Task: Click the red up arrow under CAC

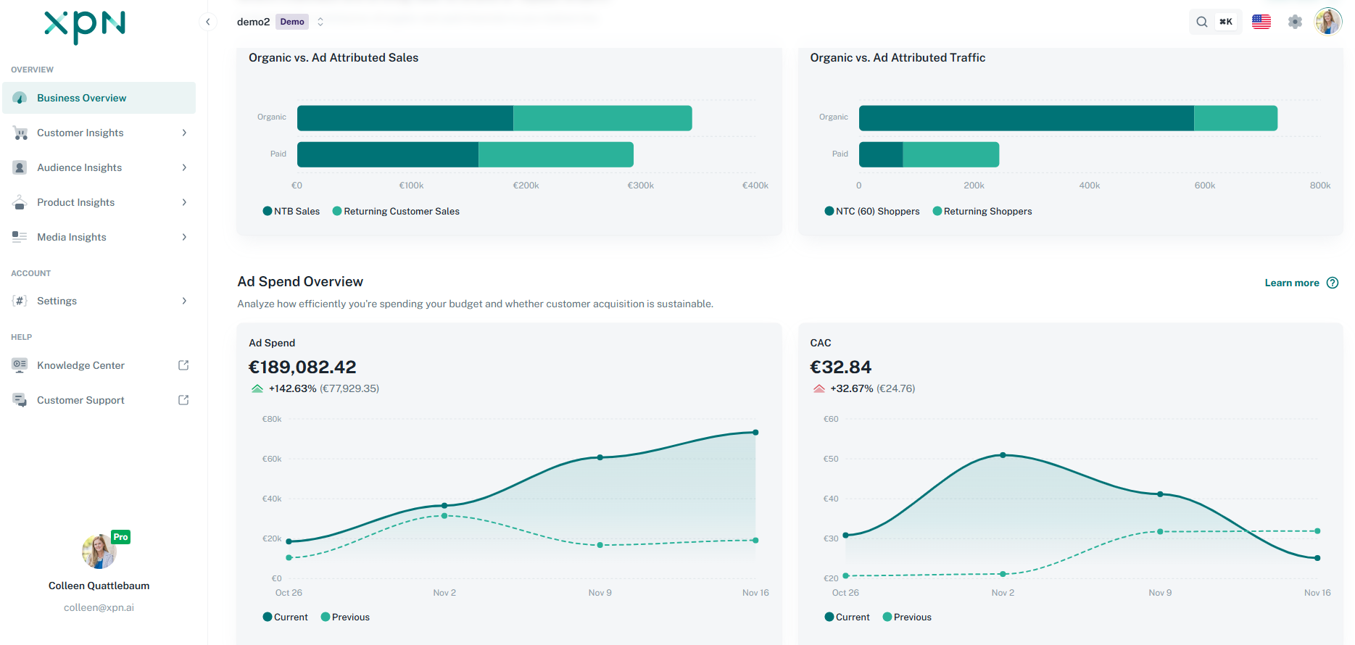Action: (x=819, y=388)
